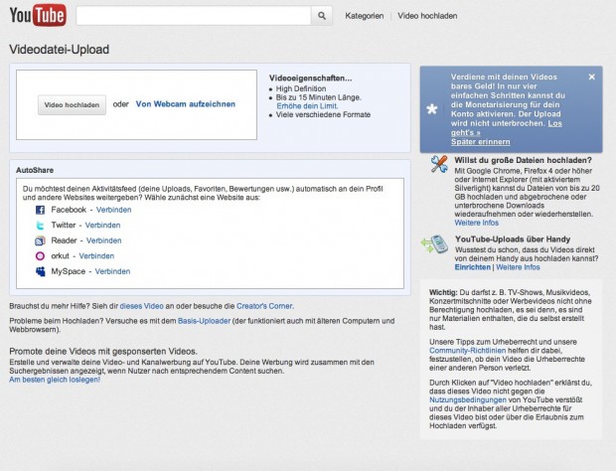
Task: Click the wrench and screwdriver tools icon
Action: (439, 164)
